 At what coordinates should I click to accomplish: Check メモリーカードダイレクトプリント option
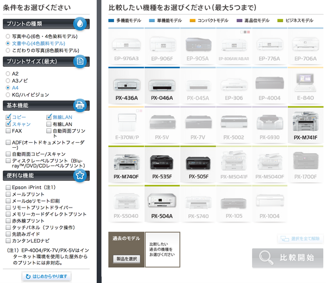8,214
